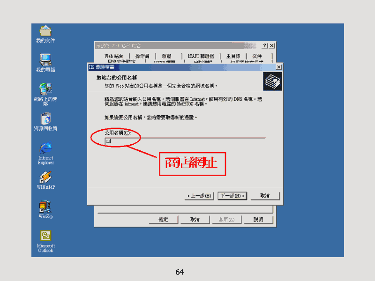Launch the Microsoft Outlook desktop icon

pyautogui.click(x=45, y=237)
